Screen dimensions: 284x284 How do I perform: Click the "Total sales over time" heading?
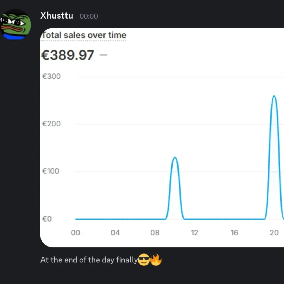pos(83,35)
